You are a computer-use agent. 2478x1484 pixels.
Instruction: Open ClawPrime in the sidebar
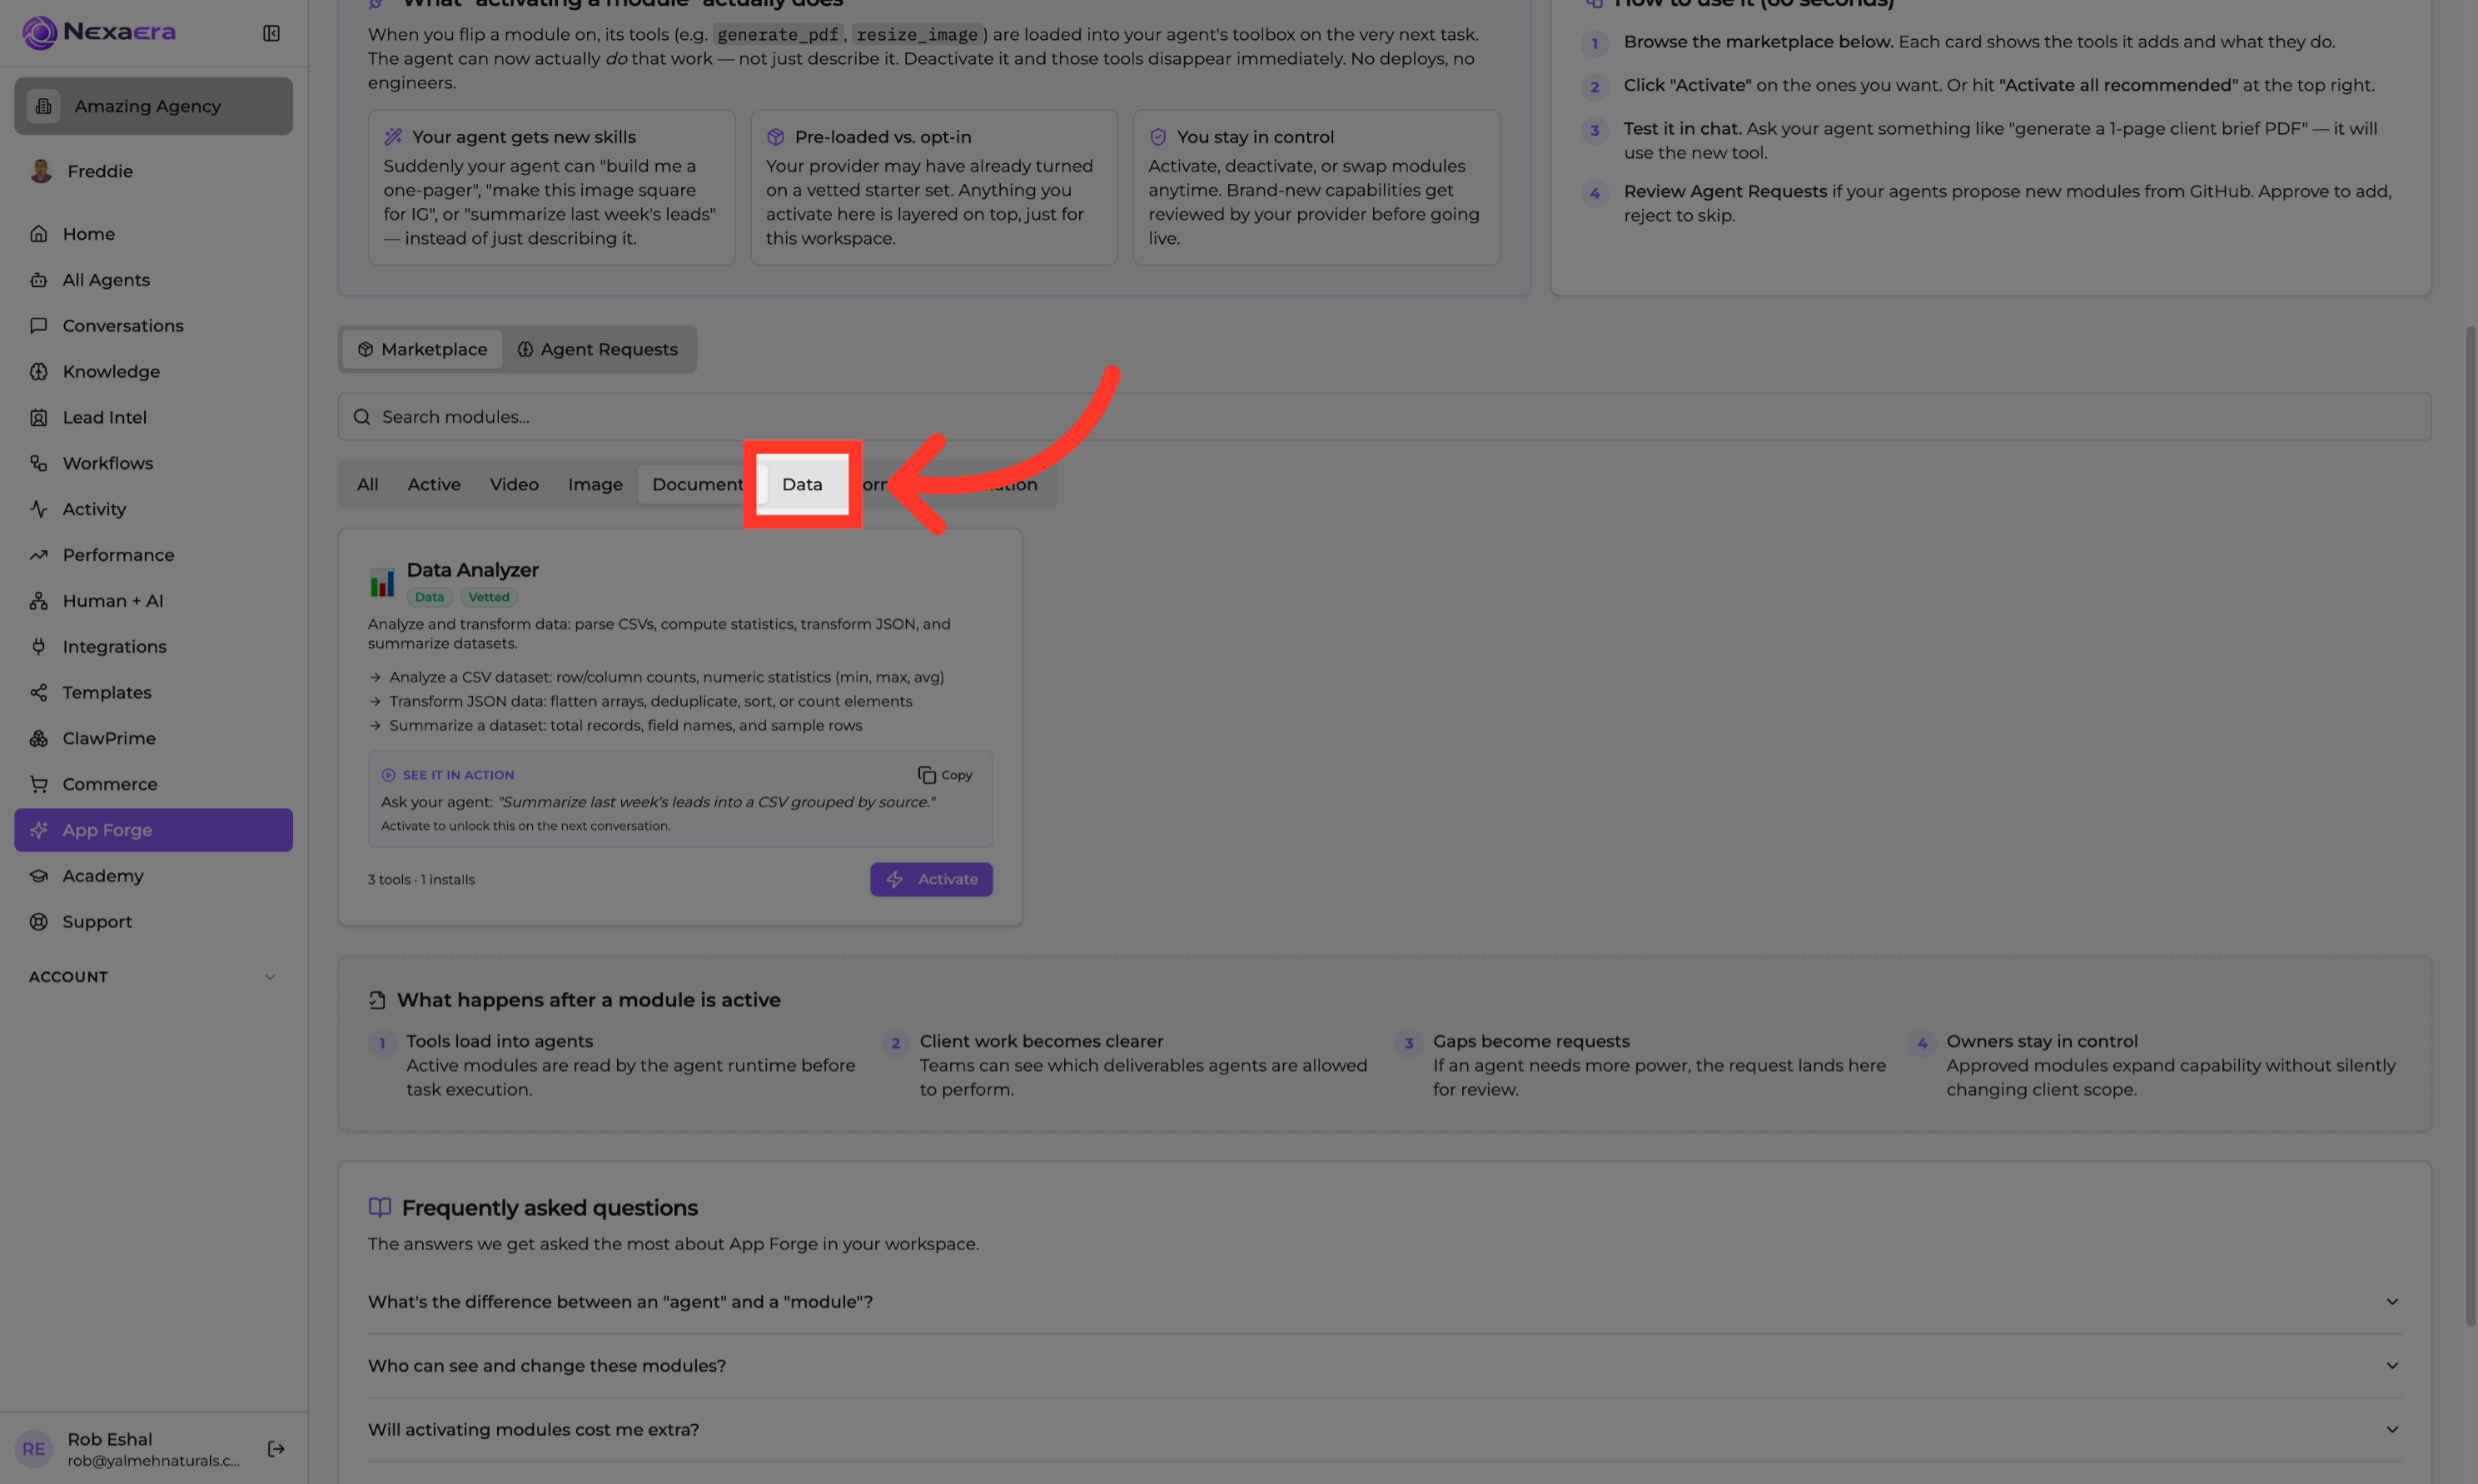[x=153, y=738]
